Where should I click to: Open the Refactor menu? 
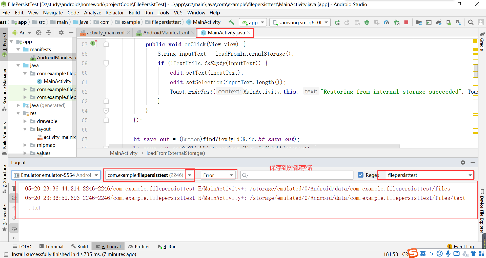pyautogui.click(x=115, y=13)
